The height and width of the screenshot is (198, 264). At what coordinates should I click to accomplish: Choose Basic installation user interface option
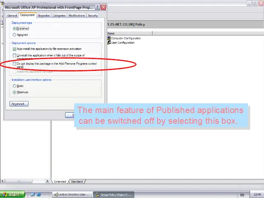click(15, 86)
